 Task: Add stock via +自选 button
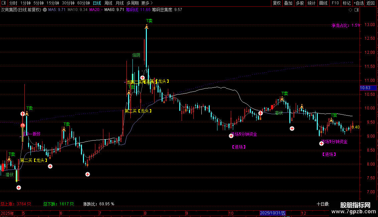[359, 3]
